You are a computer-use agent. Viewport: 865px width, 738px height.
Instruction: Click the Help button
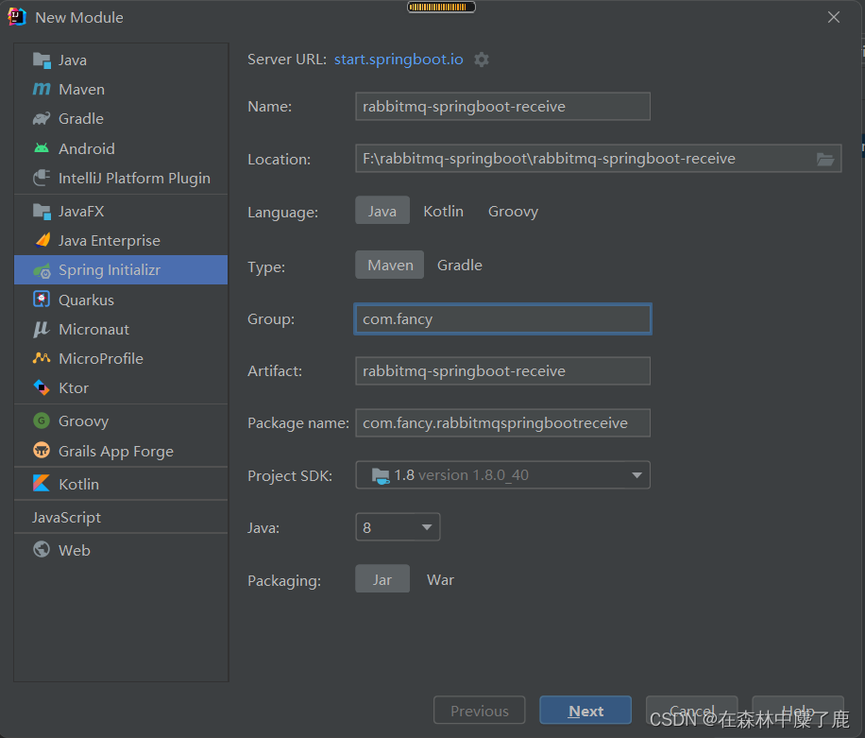[798, 711]
